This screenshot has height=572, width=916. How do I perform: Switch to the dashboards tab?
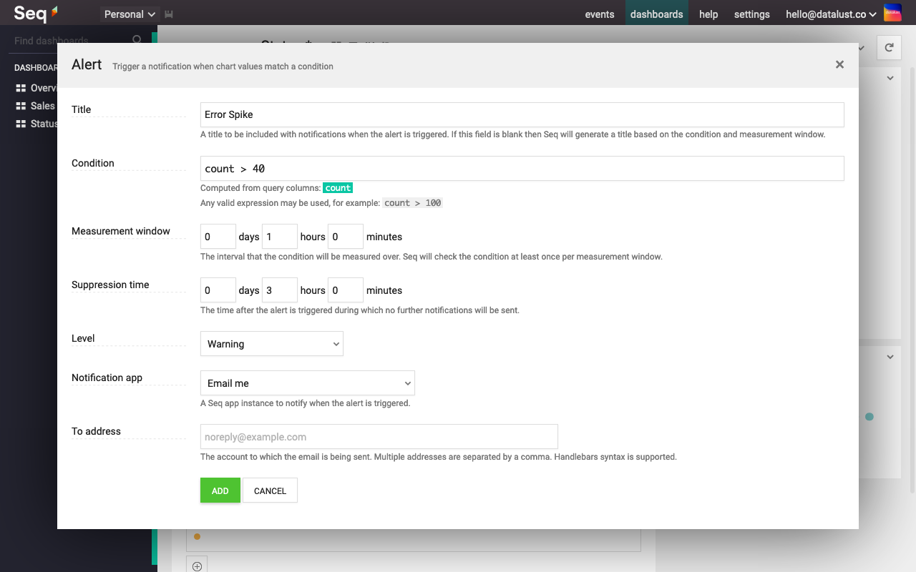(x=656, y=14)
